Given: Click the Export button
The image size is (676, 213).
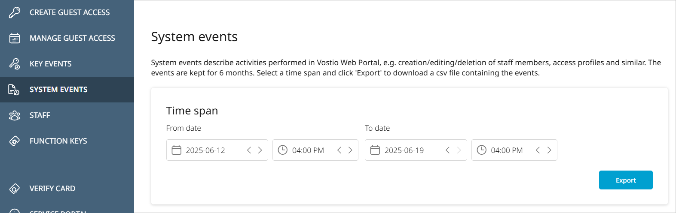Looking at the screenshot, I should pyautogui.click(x=626, y=180).
